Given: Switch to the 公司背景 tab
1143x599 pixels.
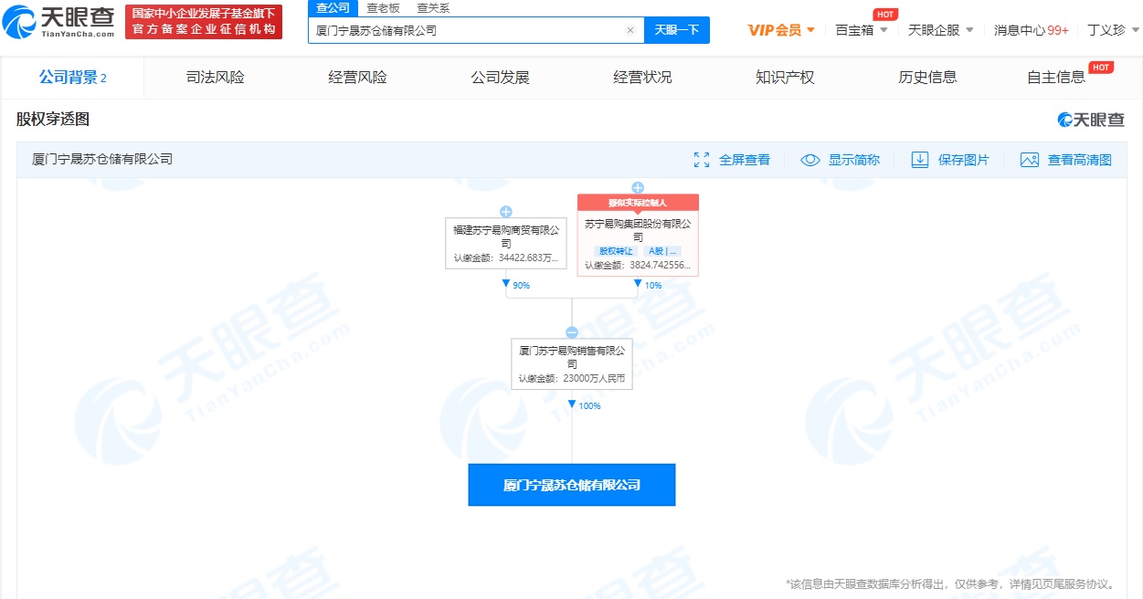Looking at the screenshot, I should pos(72,78).
